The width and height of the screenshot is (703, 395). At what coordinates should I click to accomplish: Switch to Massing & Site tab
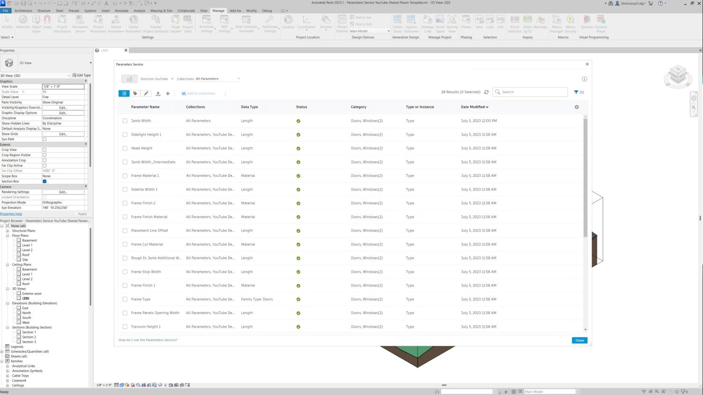click(161, 10)
